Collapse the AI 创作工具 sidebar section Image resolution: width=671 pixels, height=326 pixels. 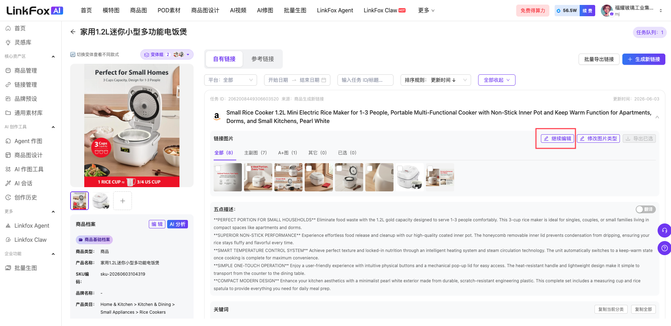(x=53, y=127)
